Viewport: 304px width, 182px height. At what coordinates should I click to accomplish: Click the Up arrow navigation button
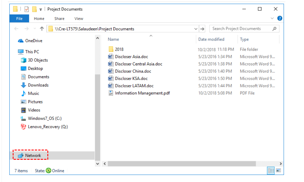(42, 29)
